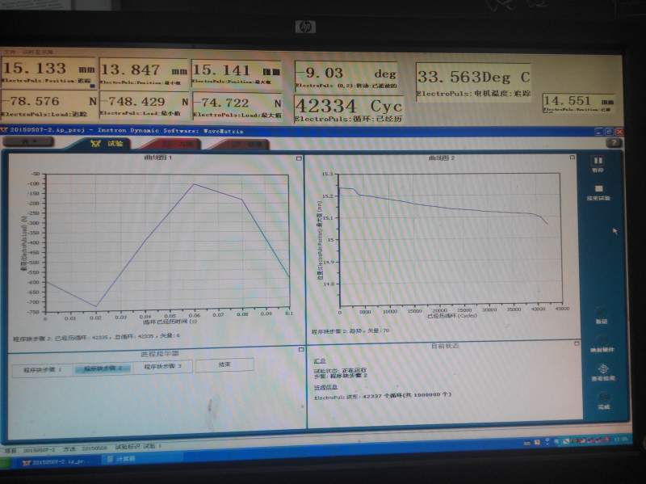Click the 程序块步骤 status line under graph 2
The image size is (646, 484).
[x=350, y=330]
